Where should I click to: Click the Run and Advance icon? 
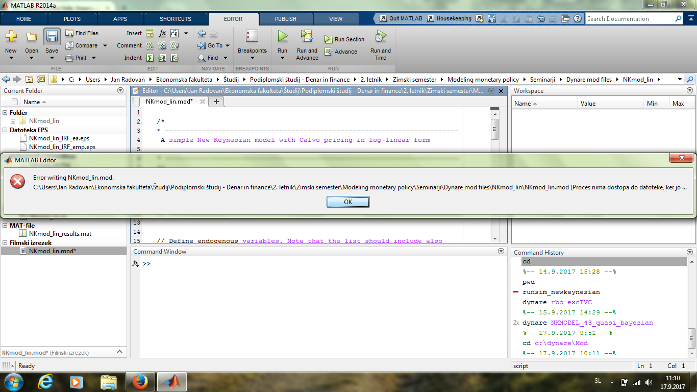point(307,37)
